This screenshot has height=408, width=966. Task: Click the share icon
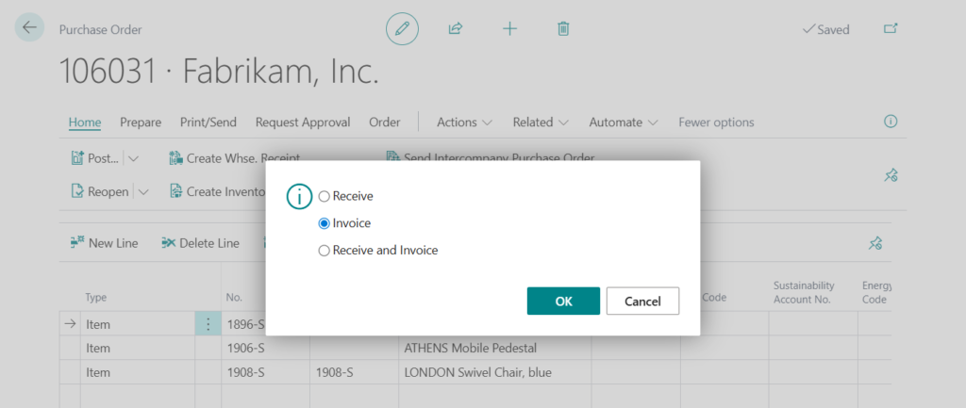(x=456, y=29)
